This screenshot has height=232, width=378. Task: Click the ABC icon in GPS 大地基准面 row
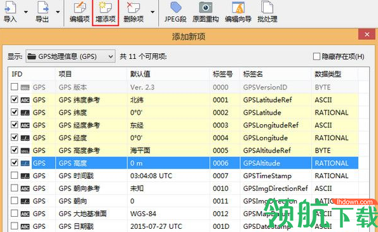25,214
